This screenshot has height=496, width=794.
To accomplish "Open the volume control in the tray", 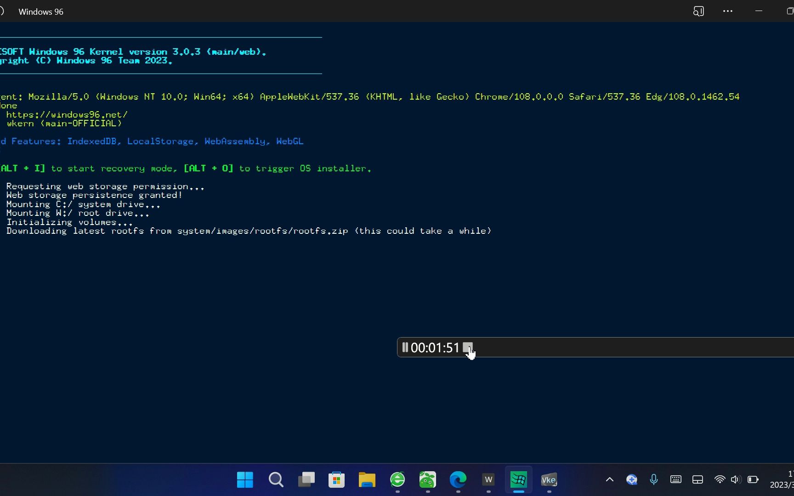I will point(735,480).
